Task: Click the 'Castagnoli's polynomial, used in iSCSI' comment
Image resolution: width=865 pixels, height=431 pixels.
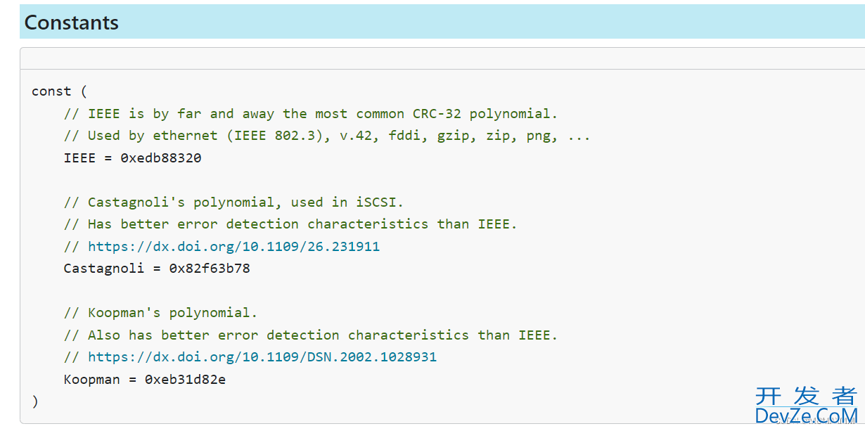Action: tap(234, 202)
